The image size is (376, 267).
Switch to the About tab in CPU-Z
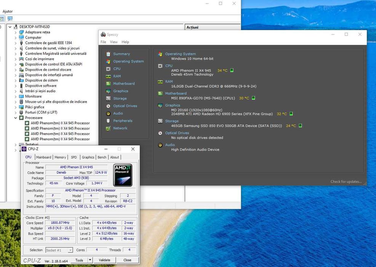click(x=114, y=157)
